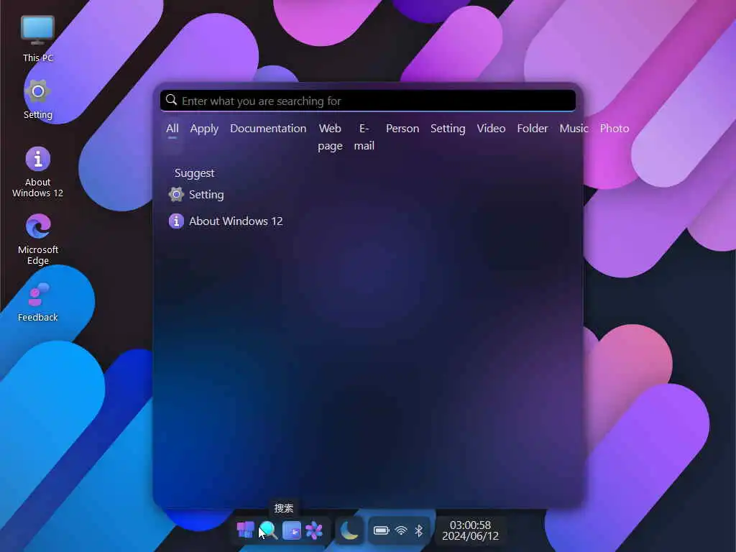Click the search magnifier taskbar icon
Viewport: 736px width, 552px height.
coord(268,530)
